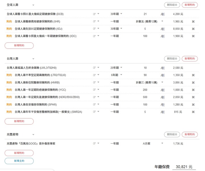This screenshot has height=171, width=205.
Task: Click calculator icon in LTR2/T02J0 row
Action: (163, 75)
